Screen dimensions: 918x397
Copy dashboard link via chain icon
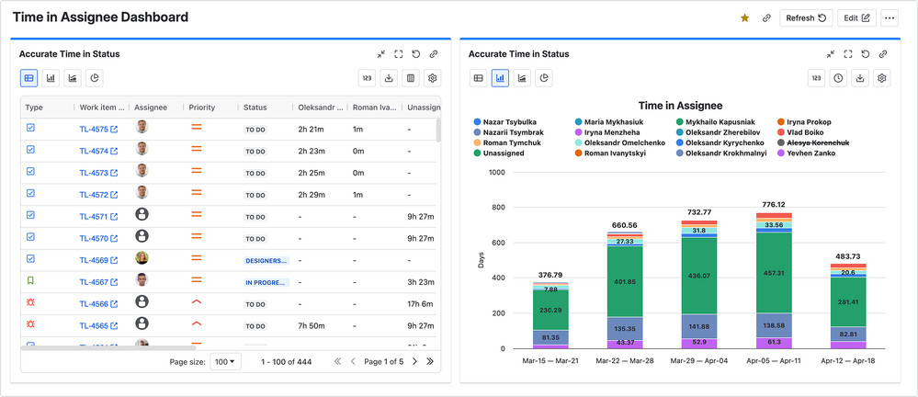pos(766,17)
